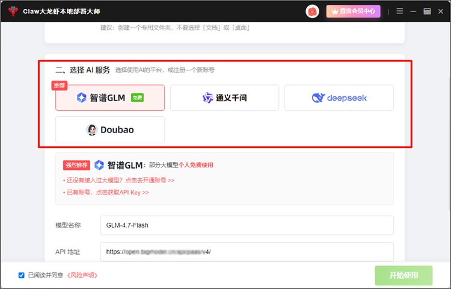Click the 强烈推荐 red badge

click(x=76, y=165)
